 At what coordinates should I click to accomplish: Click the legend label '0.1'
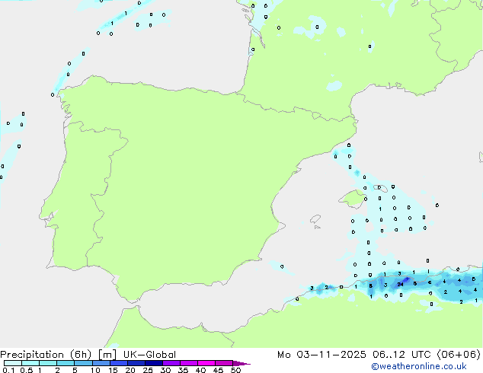[8, 370]
